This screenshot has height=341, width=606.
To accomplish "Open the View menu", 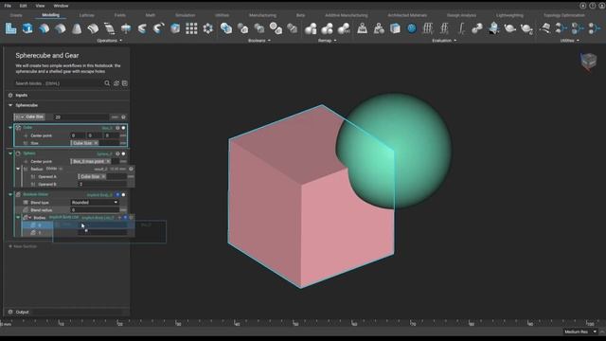I will (40, 6).
